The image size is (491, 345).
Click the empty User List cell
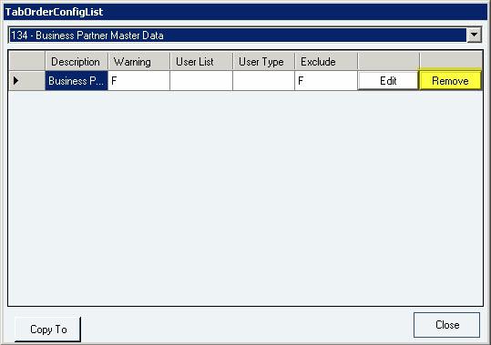[x=201, y=81]
